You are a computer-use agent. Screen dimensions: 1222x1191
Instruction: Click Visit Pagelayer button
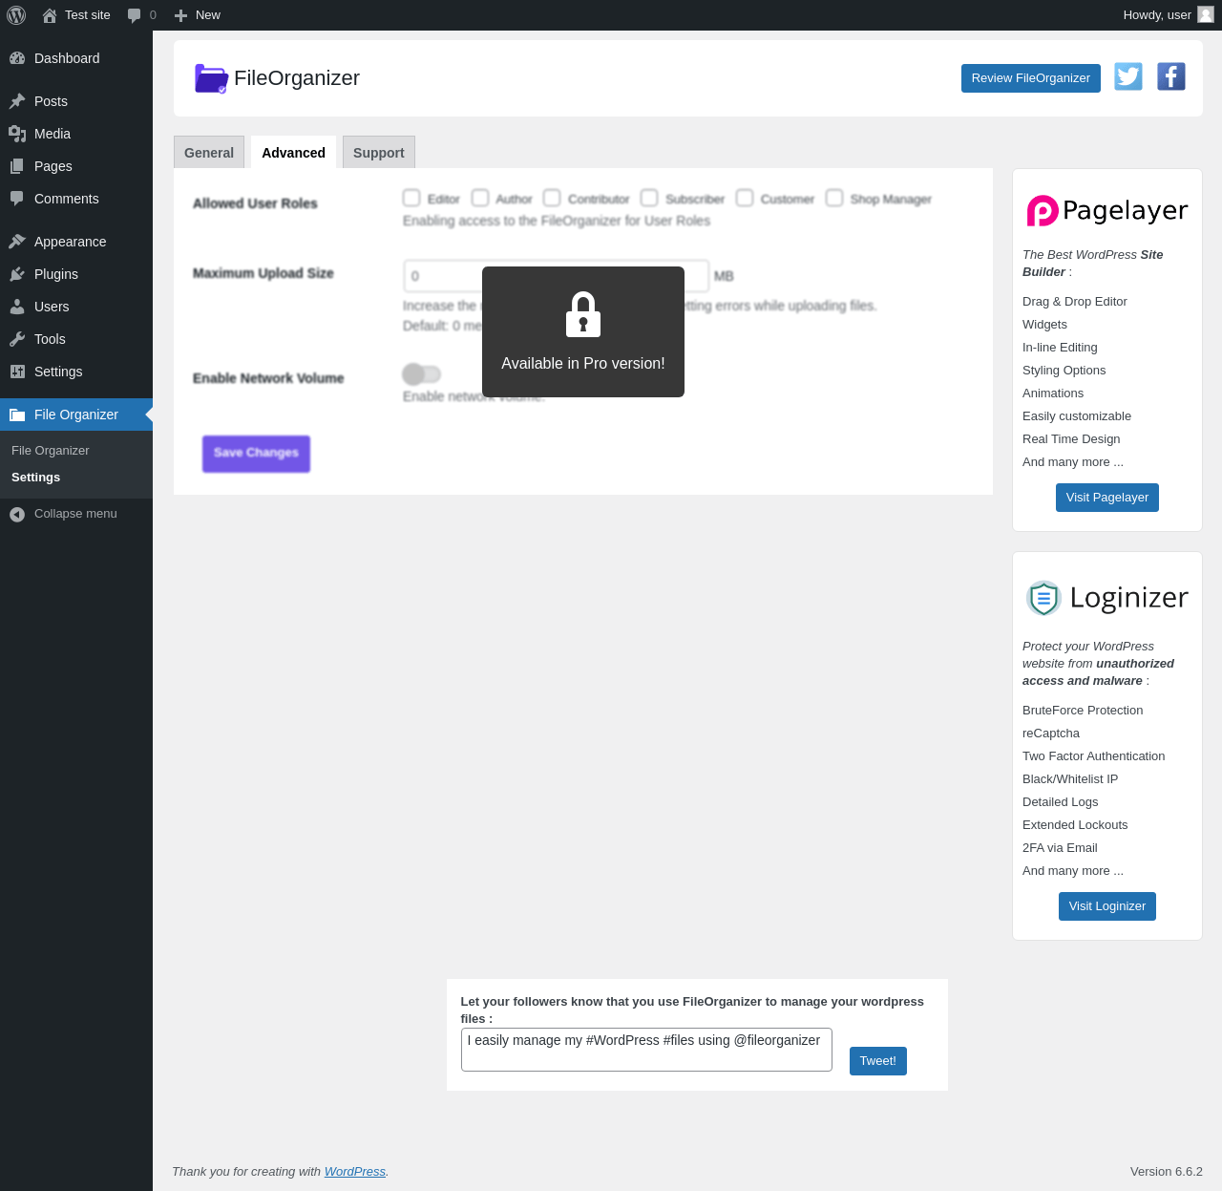click(1107, 498)
